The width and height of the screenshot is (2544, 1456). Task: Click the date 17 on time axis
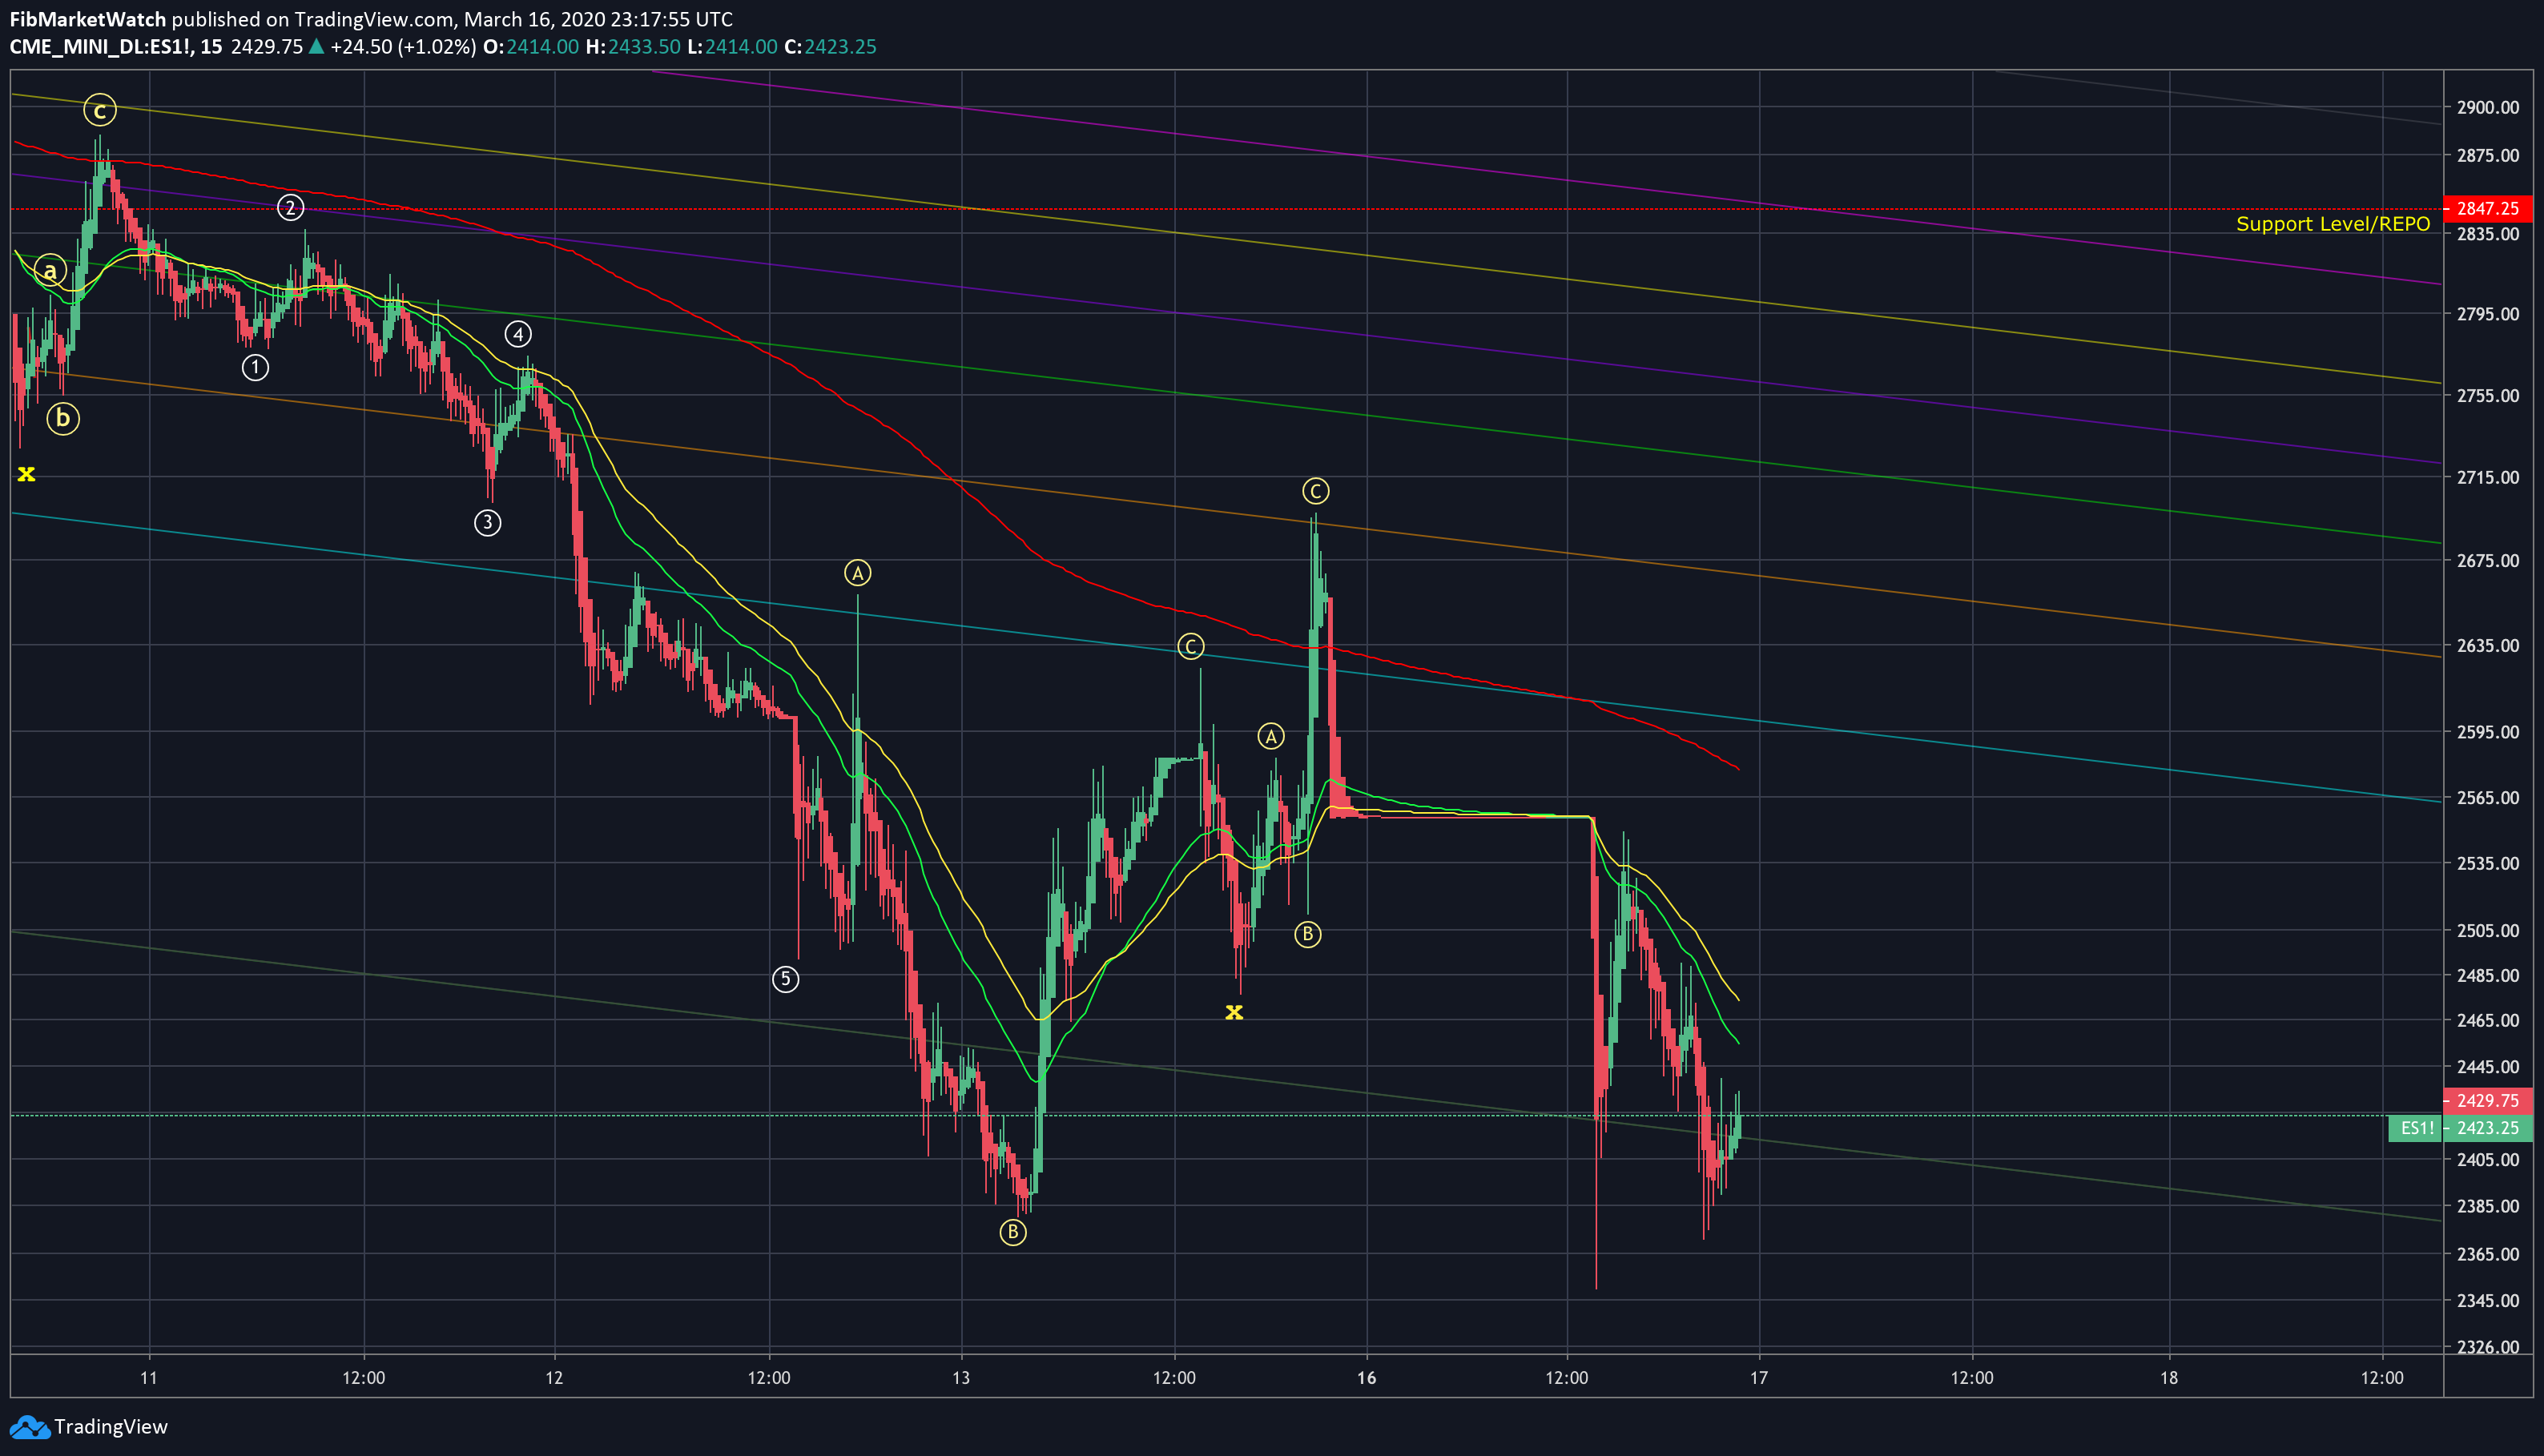(1759, 1378)
